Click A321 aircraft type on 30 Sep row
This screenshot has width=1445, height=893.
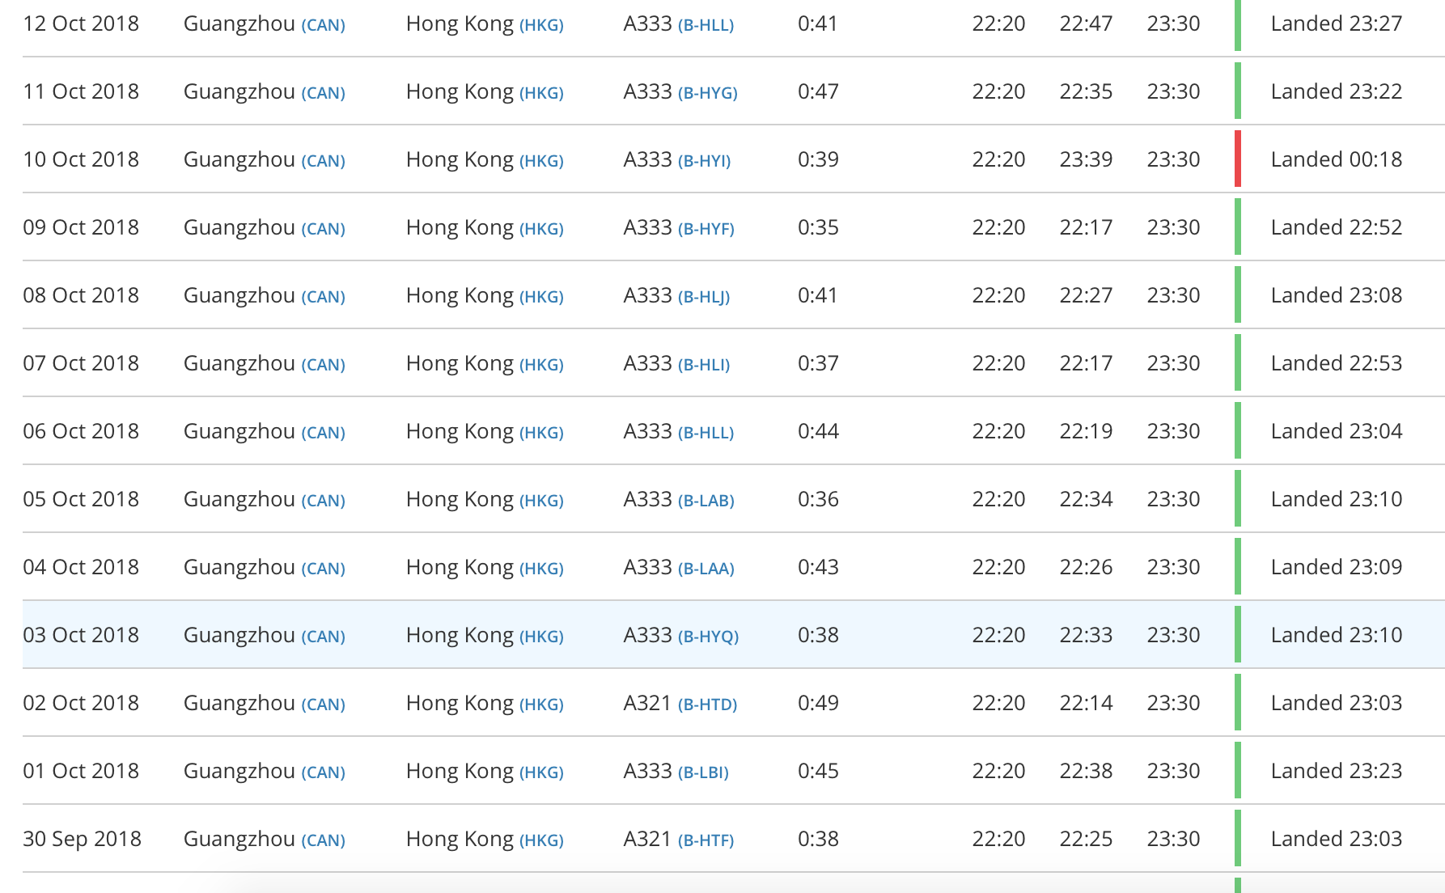coord(647,839)
